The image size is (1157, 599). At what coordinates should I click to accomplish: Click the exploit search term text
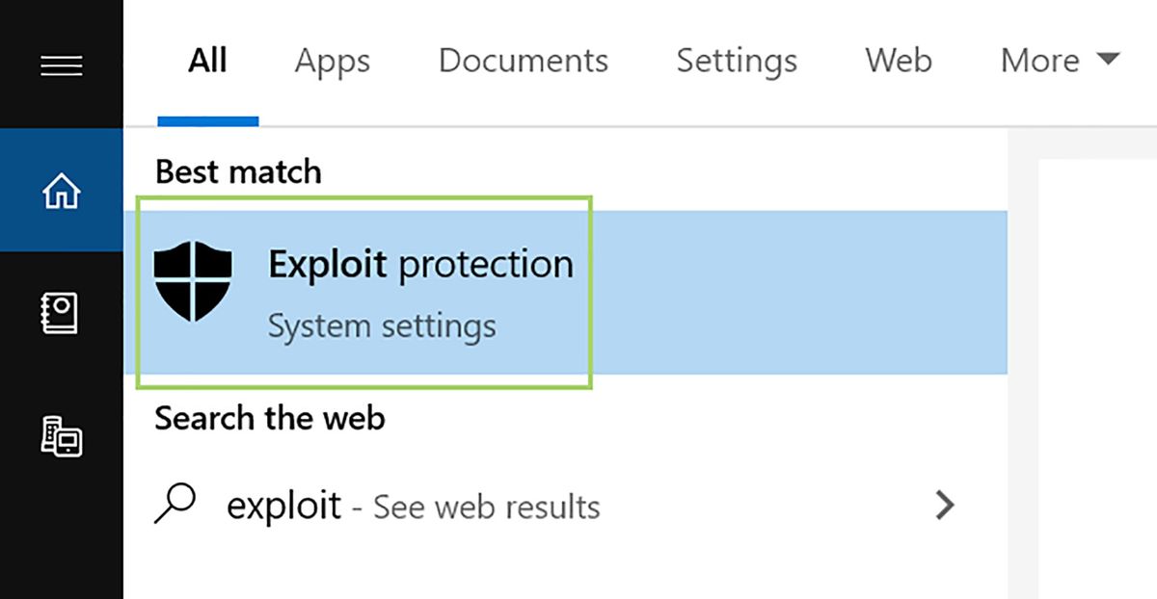coord(283,505)
